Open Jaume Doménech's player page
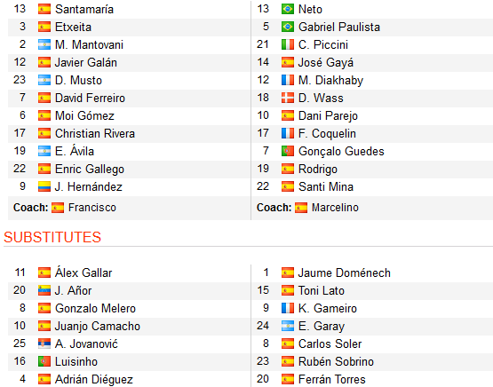The width and height of the screenshot is (493, 387). tap(345, 273)
